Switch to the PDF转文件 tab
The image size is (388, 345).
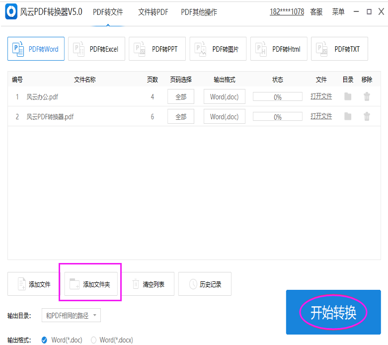coord(108,12)
